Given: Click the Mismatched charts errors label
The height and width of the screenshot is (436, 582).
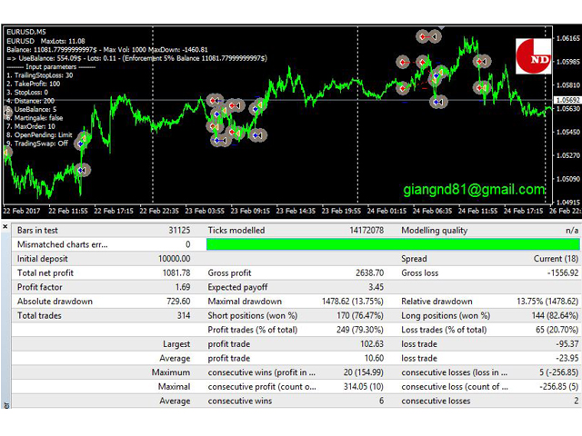Looking at the screenshot, I should pyautogui.click(x=63, y=244).
